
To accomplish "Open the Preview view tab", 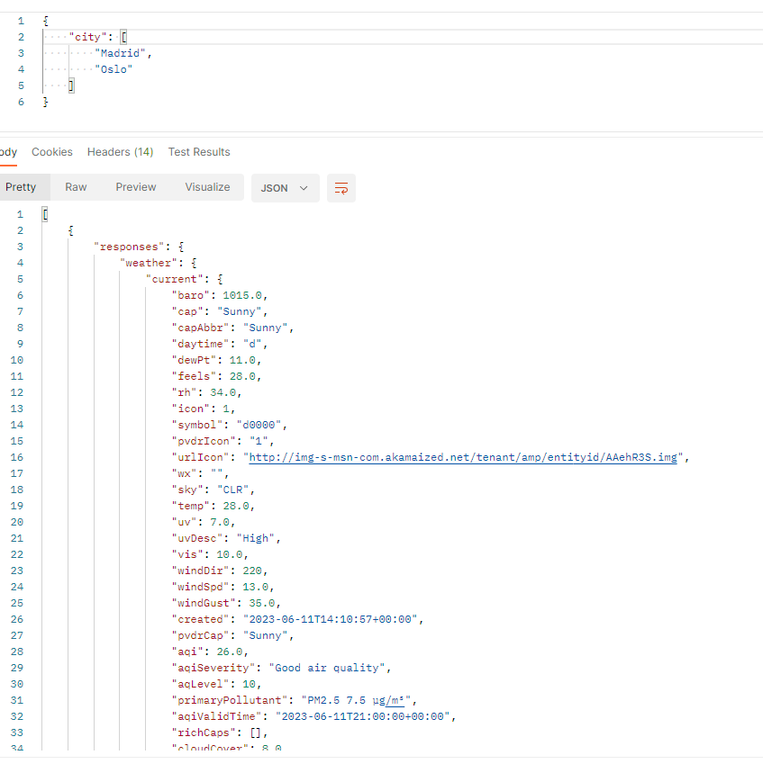I will pos(136,187).
